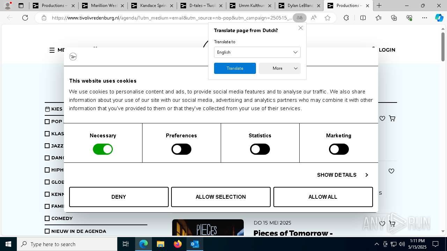The height and width of the screenshot is (251, 447).
Task: Show hidden system tray icons
Action: (376, 244)
